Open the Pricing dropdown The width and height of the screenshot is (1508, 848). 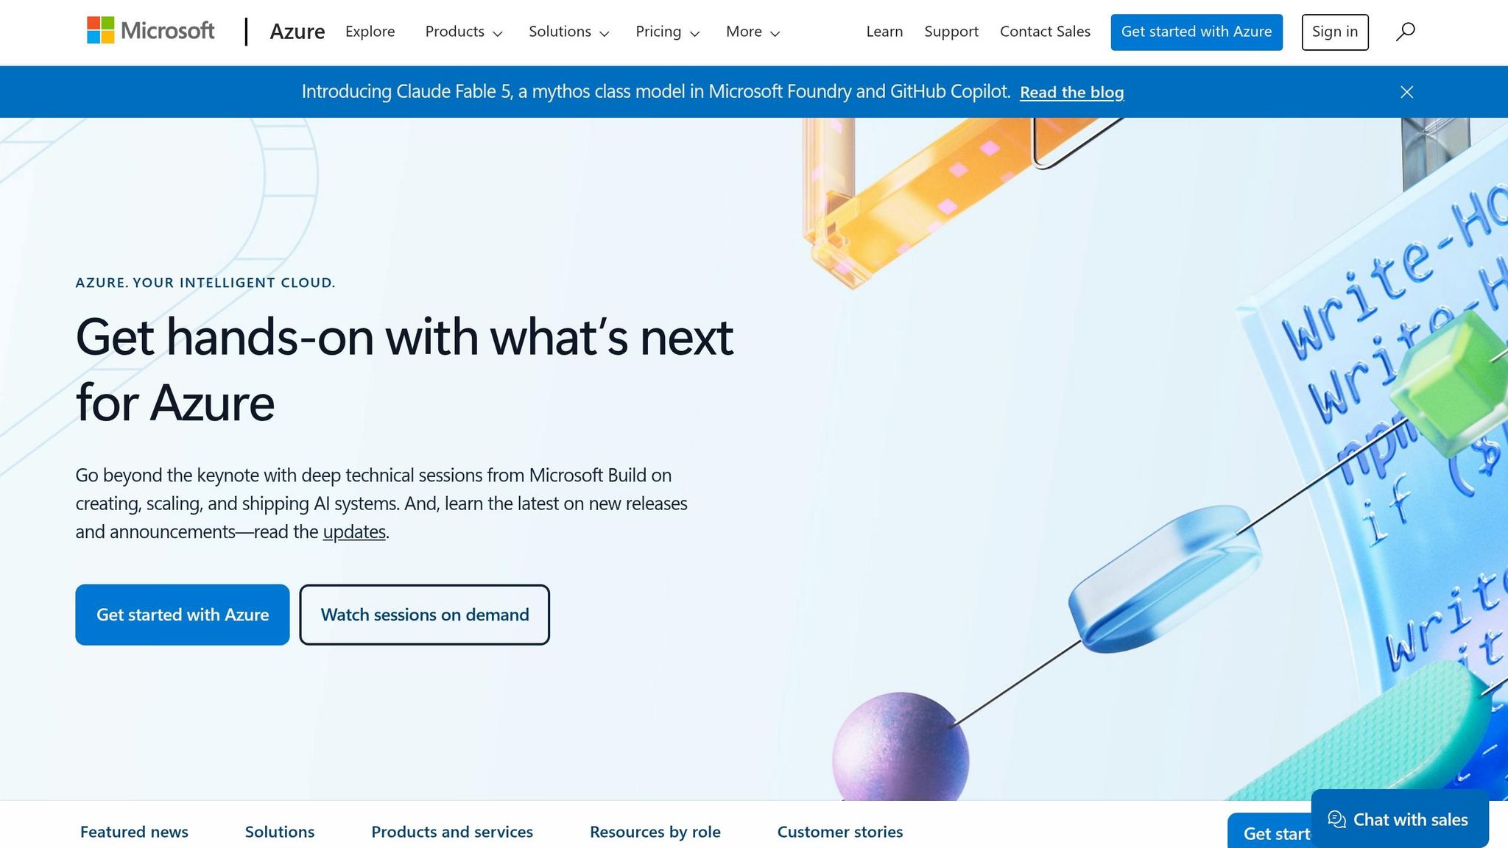pyautogui.click(x=667, y=32)
